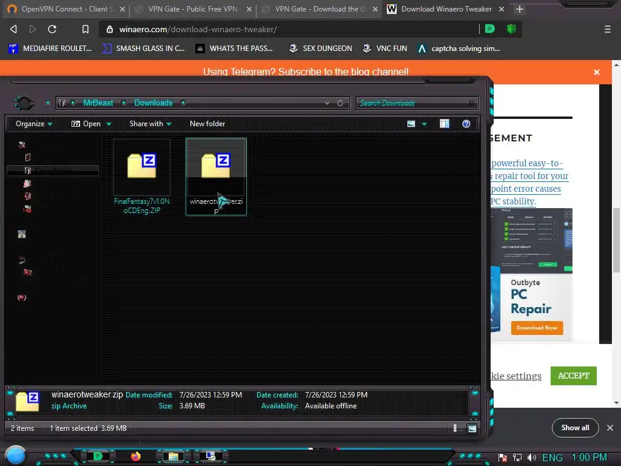Screen dimensions: 621x466
Task: Click the Homegroup house icon in sidebar
Action: (x=22, y=235)
